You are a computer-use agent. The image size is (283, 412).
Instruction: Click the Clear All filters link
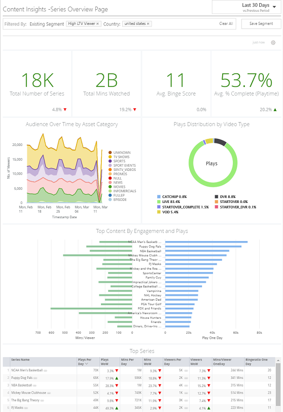[x=226, y=23]
